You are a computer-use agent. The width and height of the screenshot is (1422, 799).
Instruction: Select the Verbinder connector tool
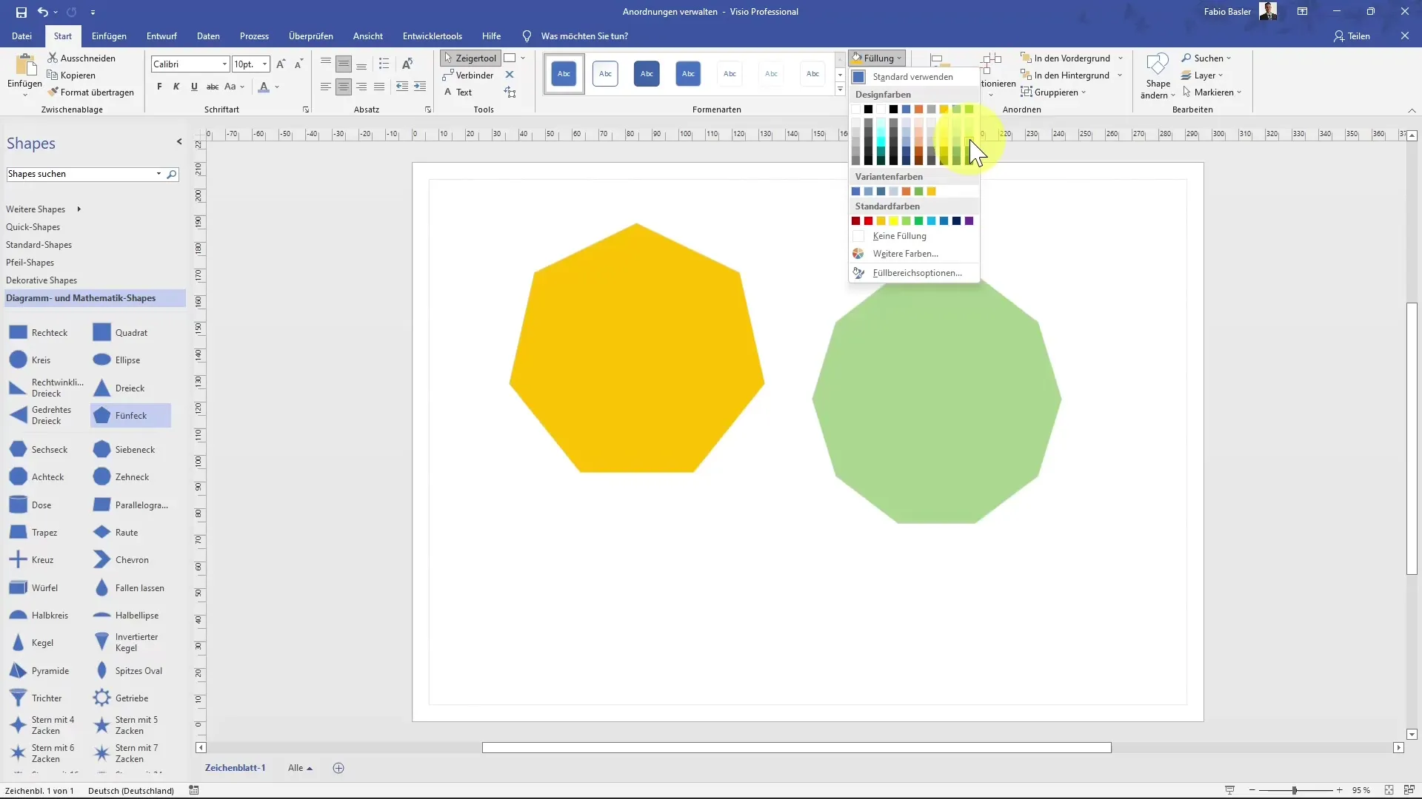(469, 75)
